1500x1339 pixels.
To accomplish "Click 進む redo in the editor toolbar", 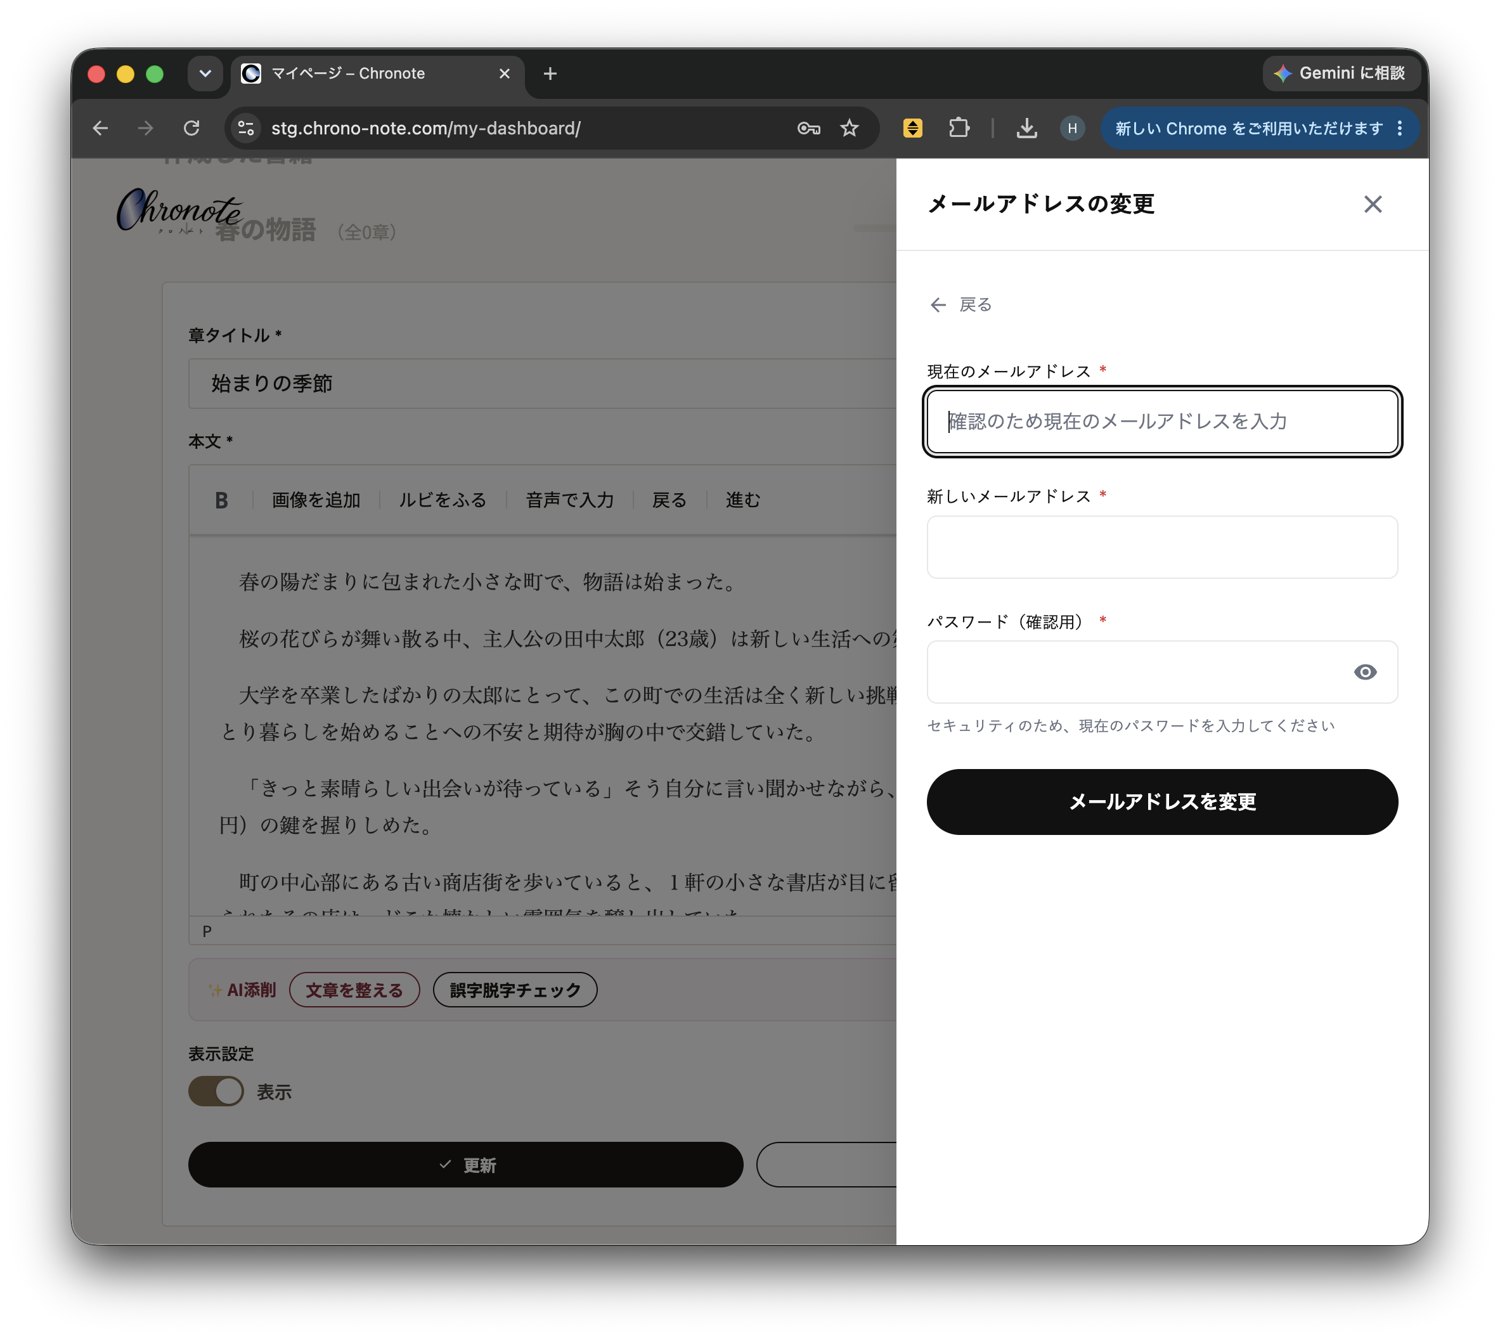I will [x=742, y=500].
